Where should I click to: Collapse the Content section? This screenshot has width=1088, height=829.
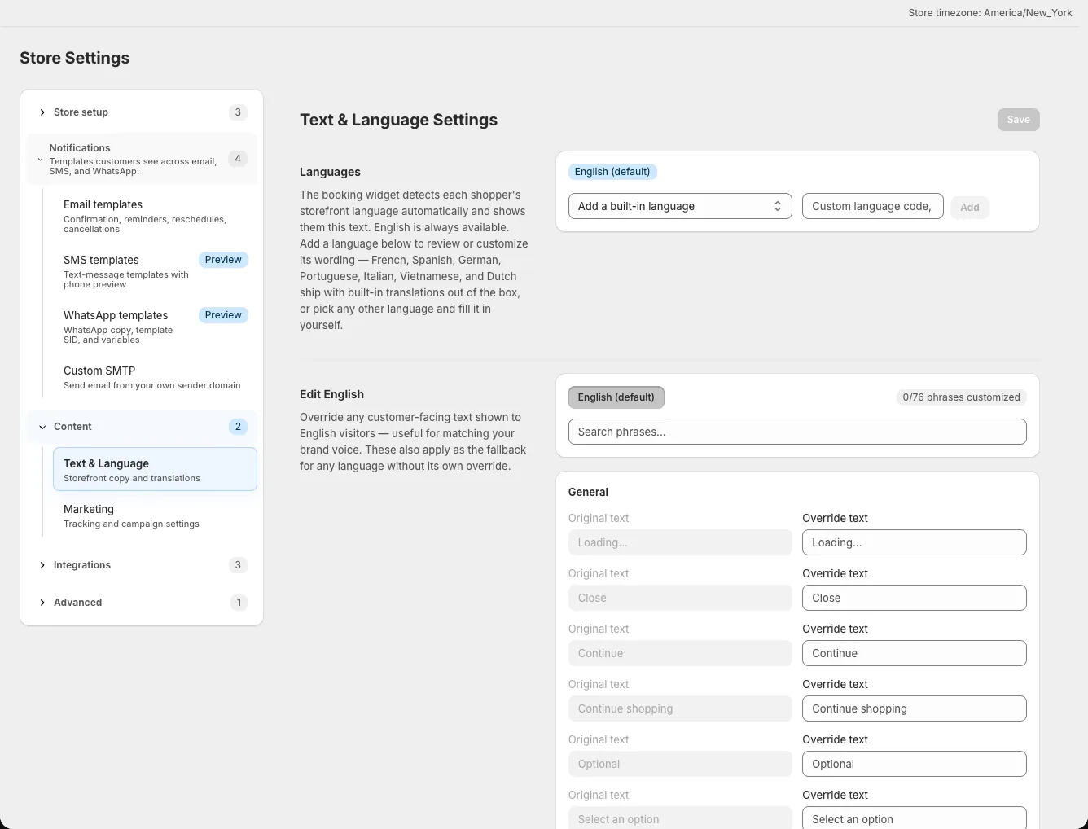[142, 427]
